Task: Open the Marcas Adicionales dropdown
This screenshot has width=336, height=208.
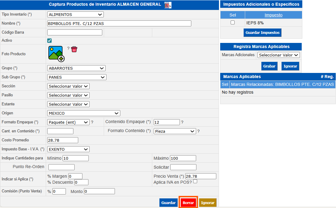Action: 279,55
